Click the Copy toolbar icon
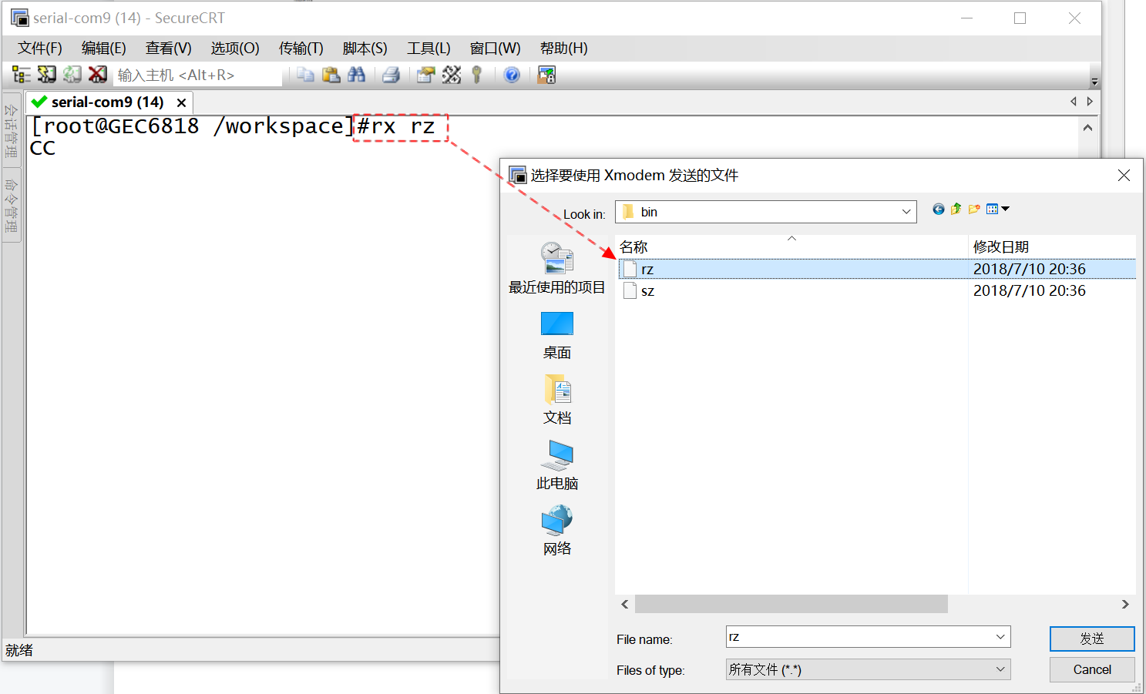1146x694 pixels. (306, 75)
